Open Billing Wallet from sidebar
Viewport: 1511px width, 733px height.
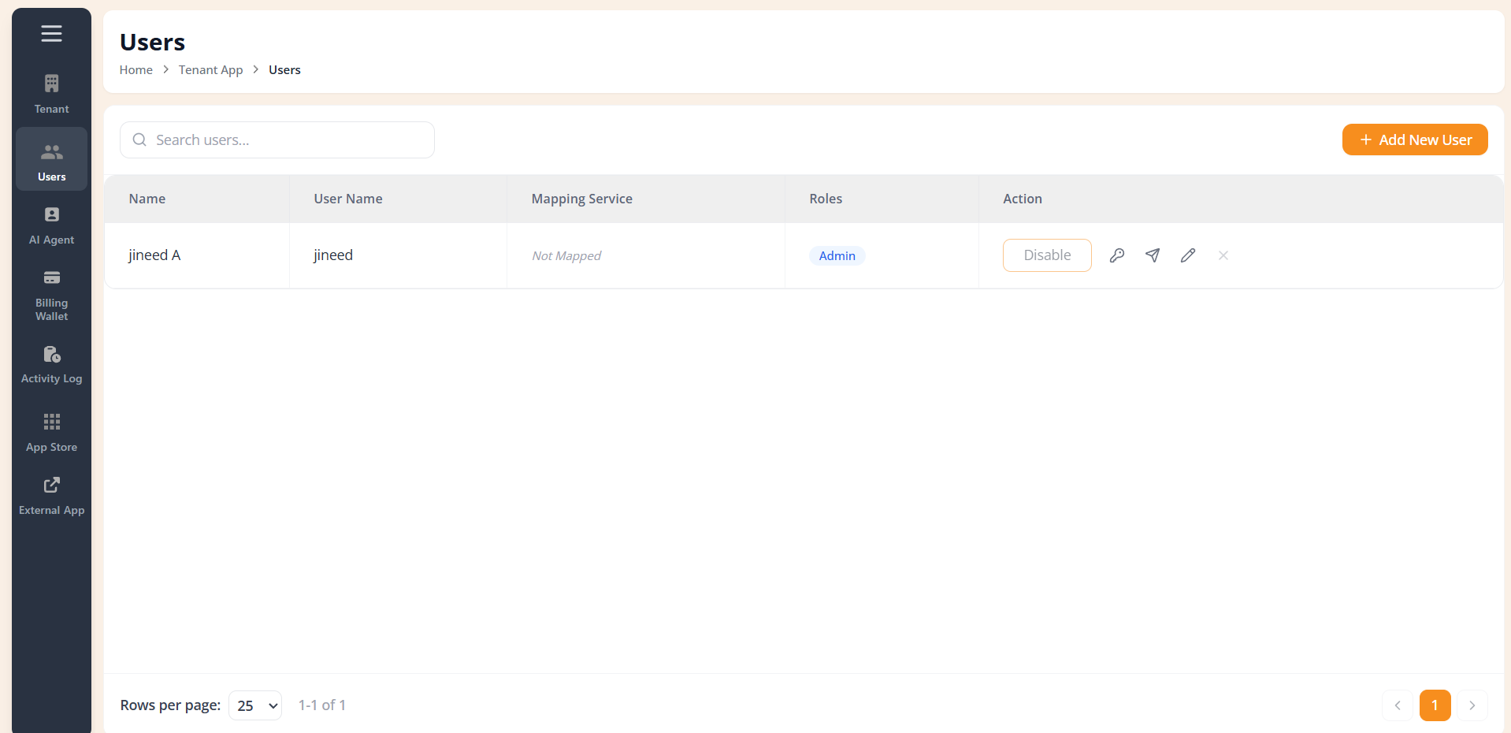point(51,296)
